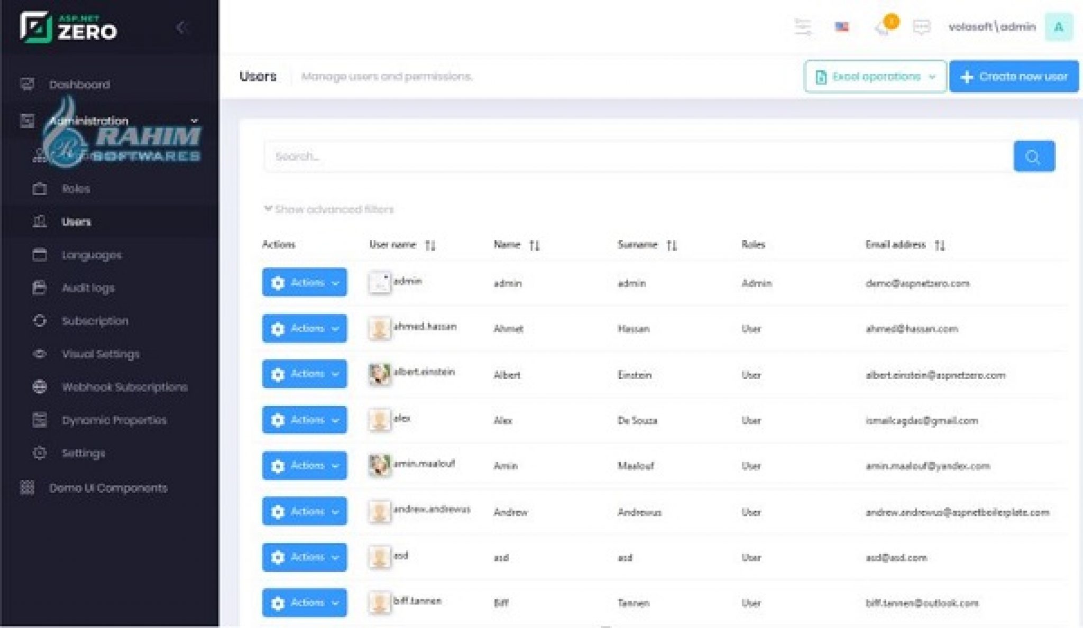Screen dimensions: 1083x628
Task: Open the Subscription page via its icon
Action: (39, 321)
